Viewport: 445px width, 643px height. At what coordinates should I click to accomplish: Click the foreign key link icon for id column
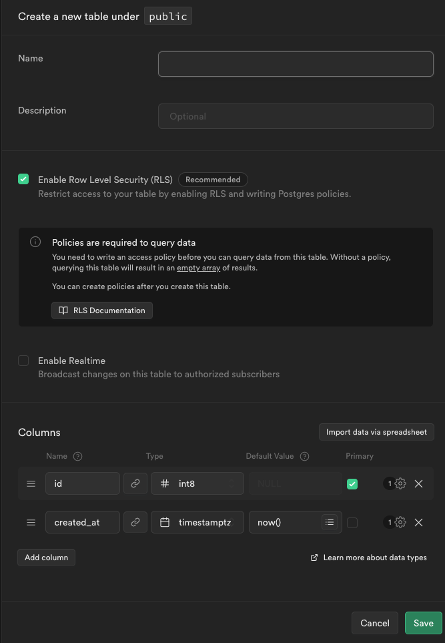point(135,483)
